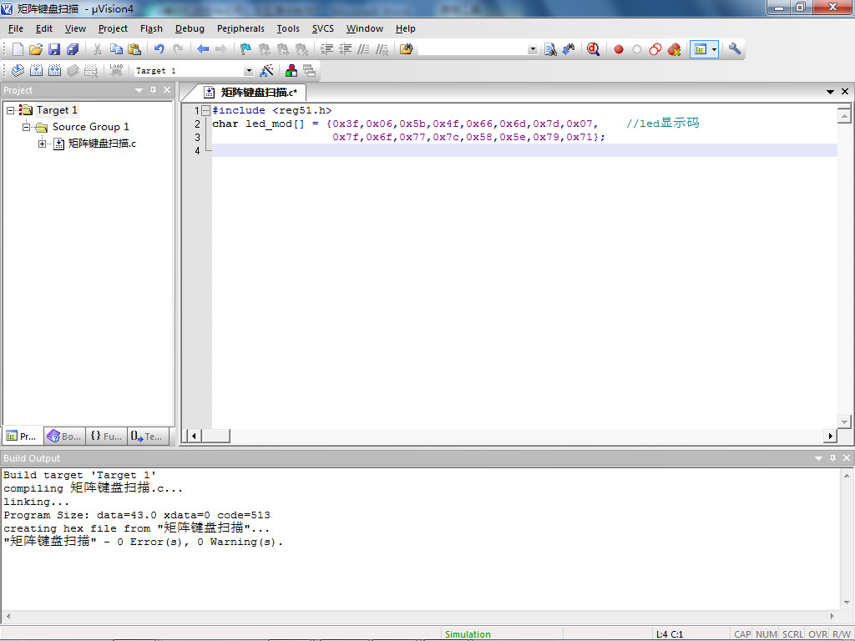Open the multi-project workspace manager icon

[x=309, y=70]
